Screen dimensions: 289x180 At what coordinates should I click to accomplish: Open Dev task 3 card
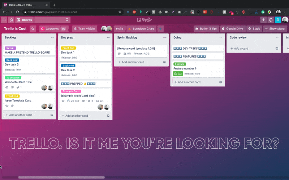pos(29,65)
